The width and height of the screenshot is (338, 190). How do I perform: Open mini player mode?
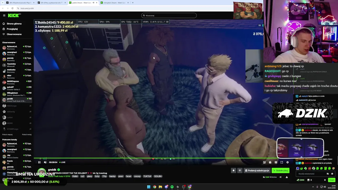click(x=264, y=162)
